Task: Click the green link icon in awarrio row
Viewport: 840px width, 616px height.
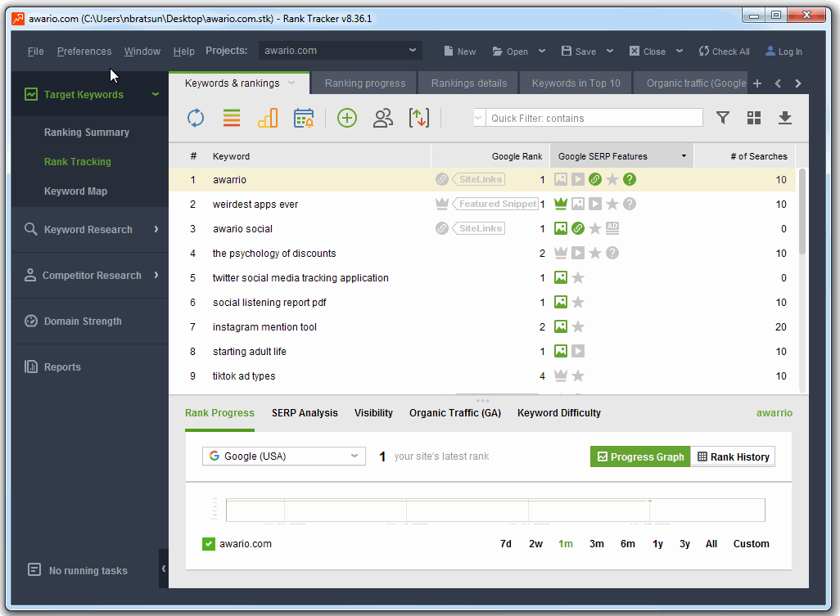Action: (x=595, y=179)
